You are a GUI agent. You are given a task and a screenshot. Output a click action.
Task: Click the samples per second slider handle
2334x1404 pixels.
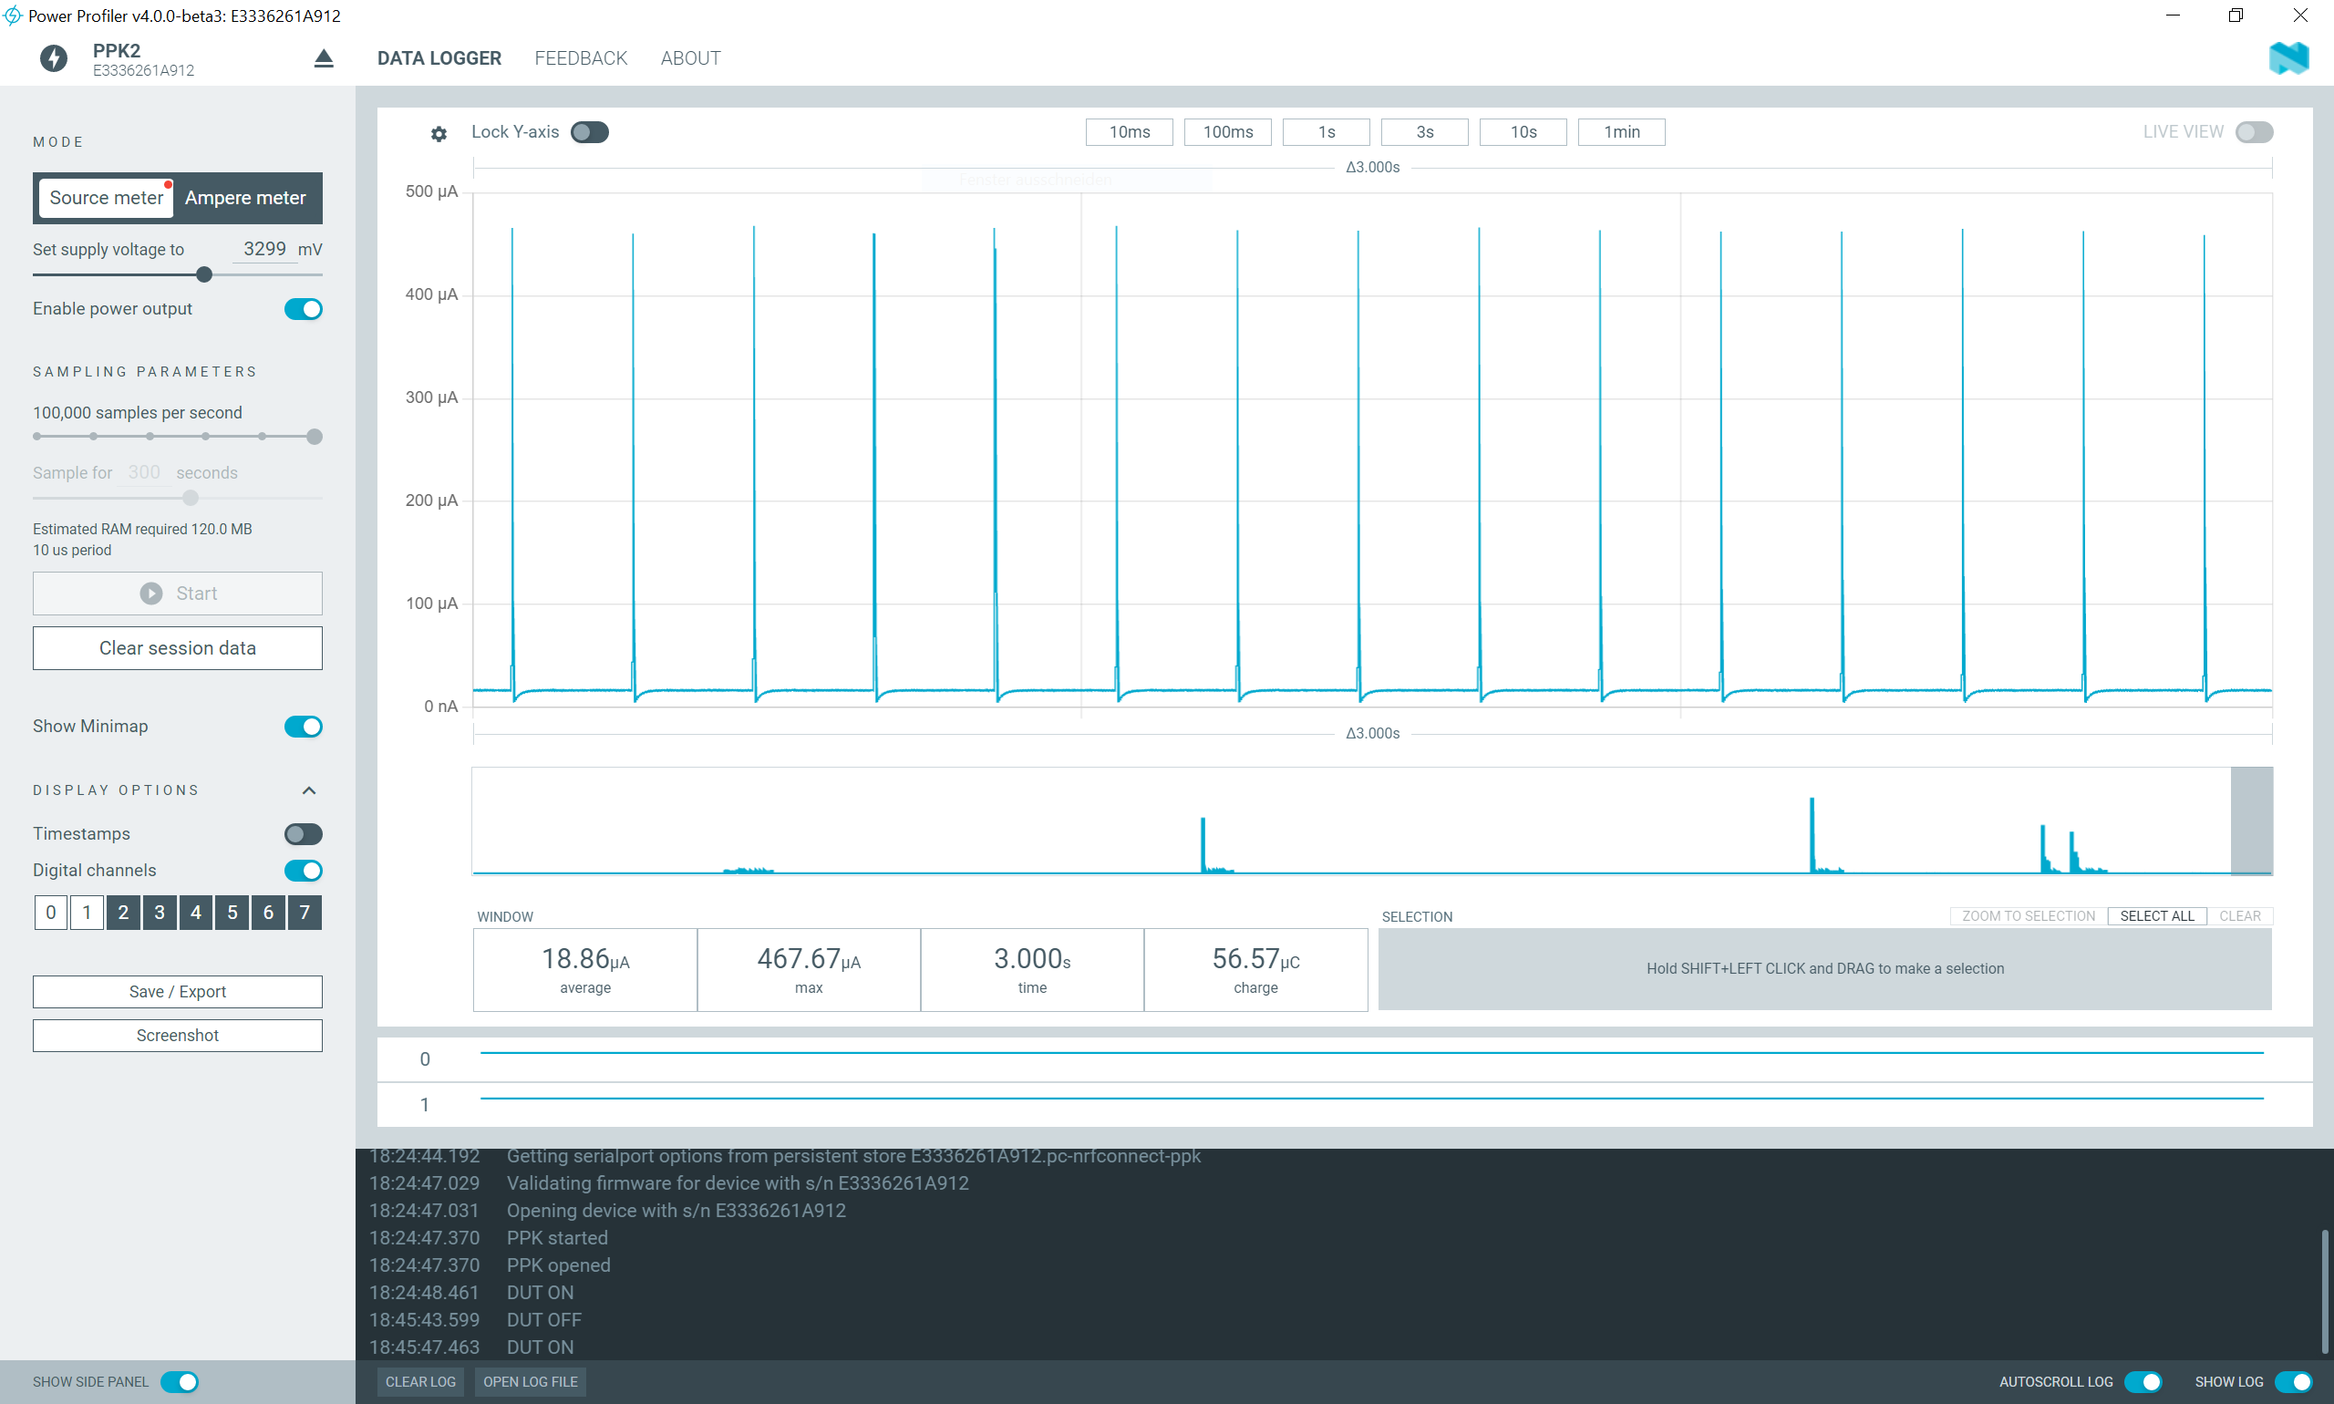coord(315,436)
